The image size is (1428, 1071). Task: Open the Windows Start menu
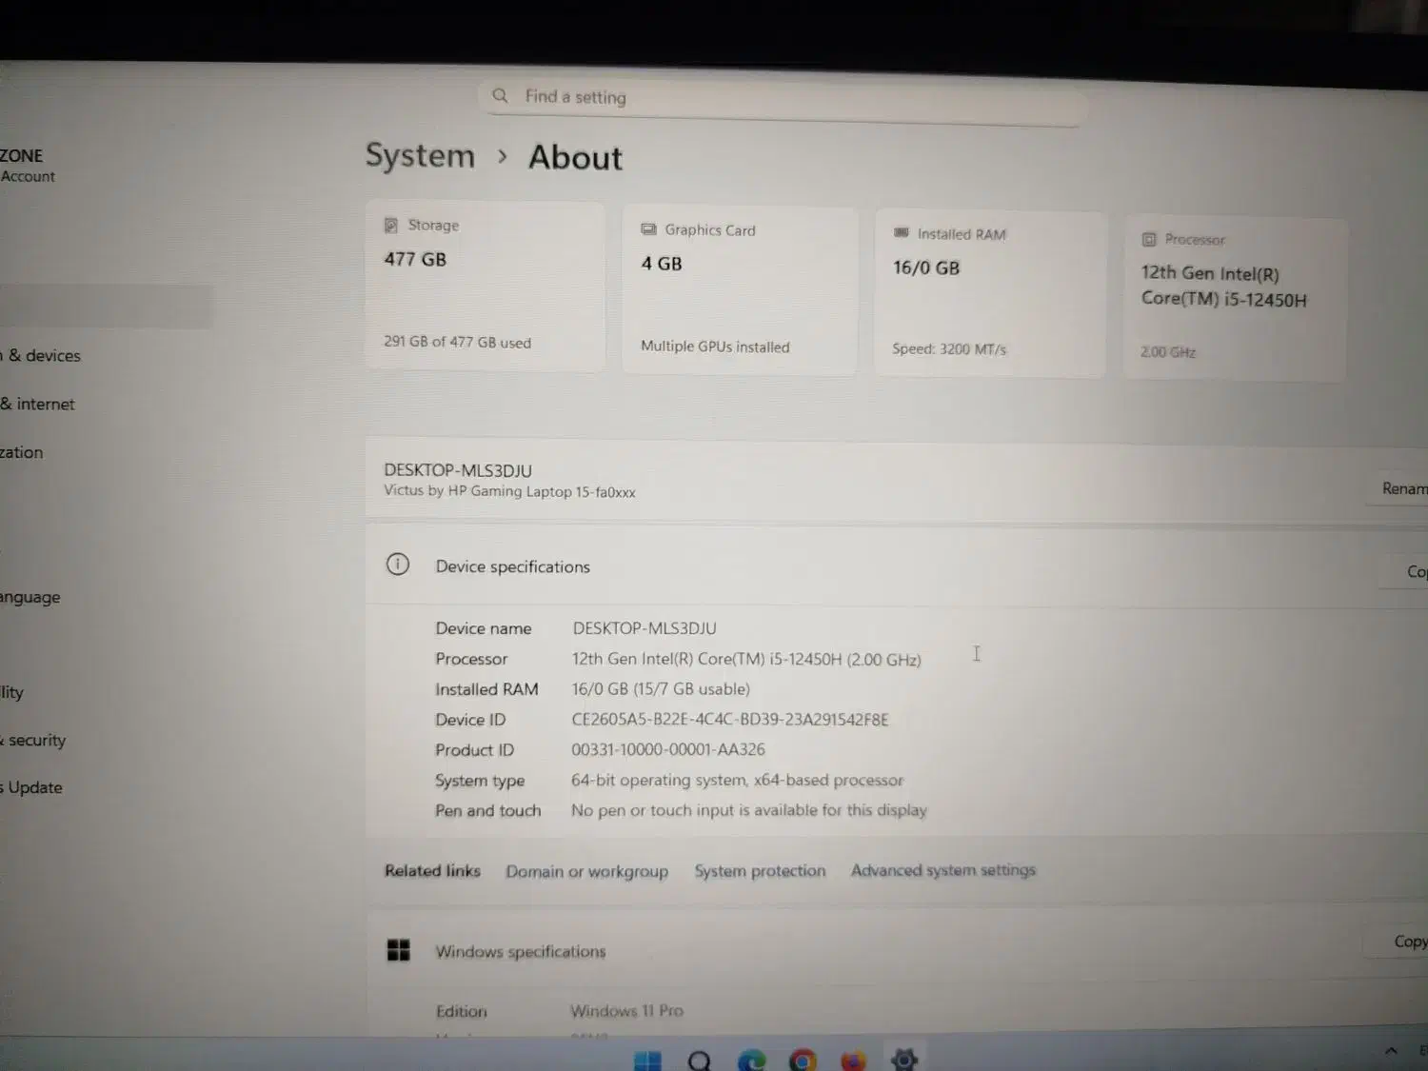coord(647,1061)
